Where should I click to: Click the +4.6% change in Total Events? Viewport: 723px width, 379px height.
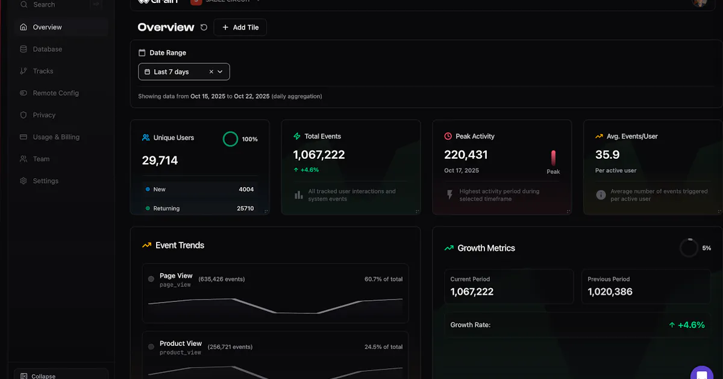[306, 170]
